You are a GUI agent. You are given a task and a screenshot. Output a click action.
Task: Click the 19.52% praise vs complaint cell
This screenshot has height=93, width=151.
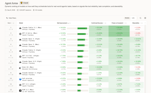[119, 57]
